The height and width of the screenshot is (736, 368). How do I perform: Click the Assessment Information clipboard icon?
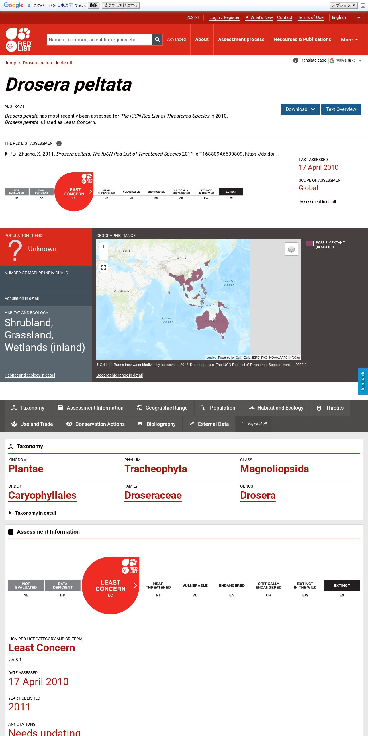[x=60, y=408]
